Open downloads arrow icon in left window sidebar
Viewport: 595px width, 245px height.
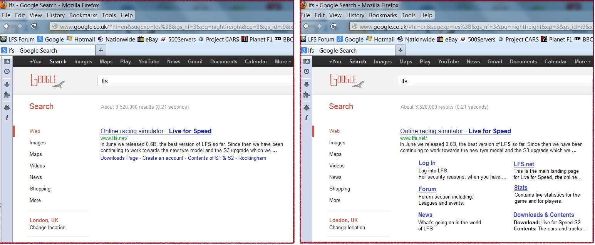pos(7,84)
